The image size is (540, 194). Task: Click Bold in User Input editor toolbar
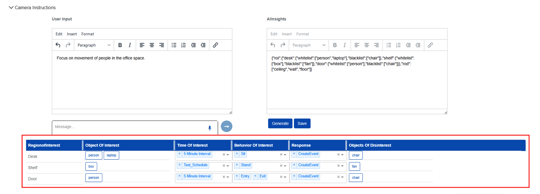pyautogui.click(x=120, y=45)
